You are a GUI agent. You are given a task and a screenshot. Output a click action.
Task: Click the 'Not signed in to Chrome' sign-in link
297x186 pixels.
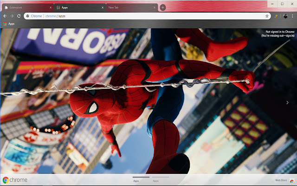click(278, 34)
